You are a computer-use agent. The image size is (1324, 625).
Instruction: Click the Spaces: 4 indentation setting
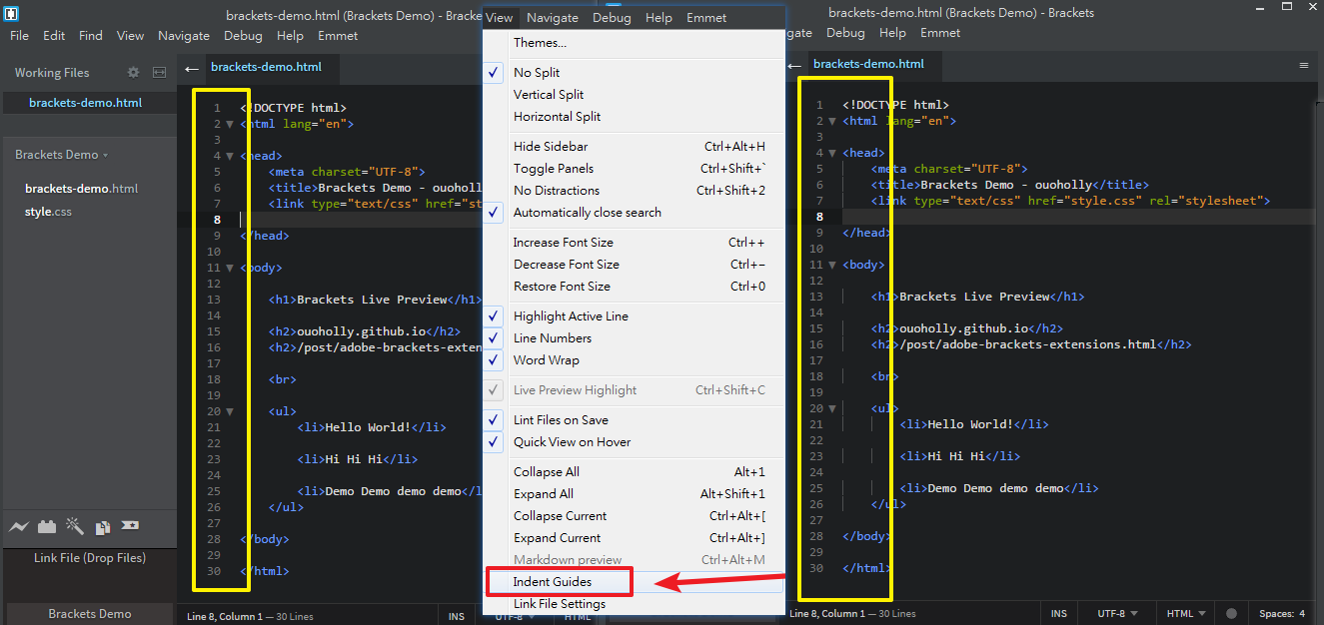coord(1282,614)
